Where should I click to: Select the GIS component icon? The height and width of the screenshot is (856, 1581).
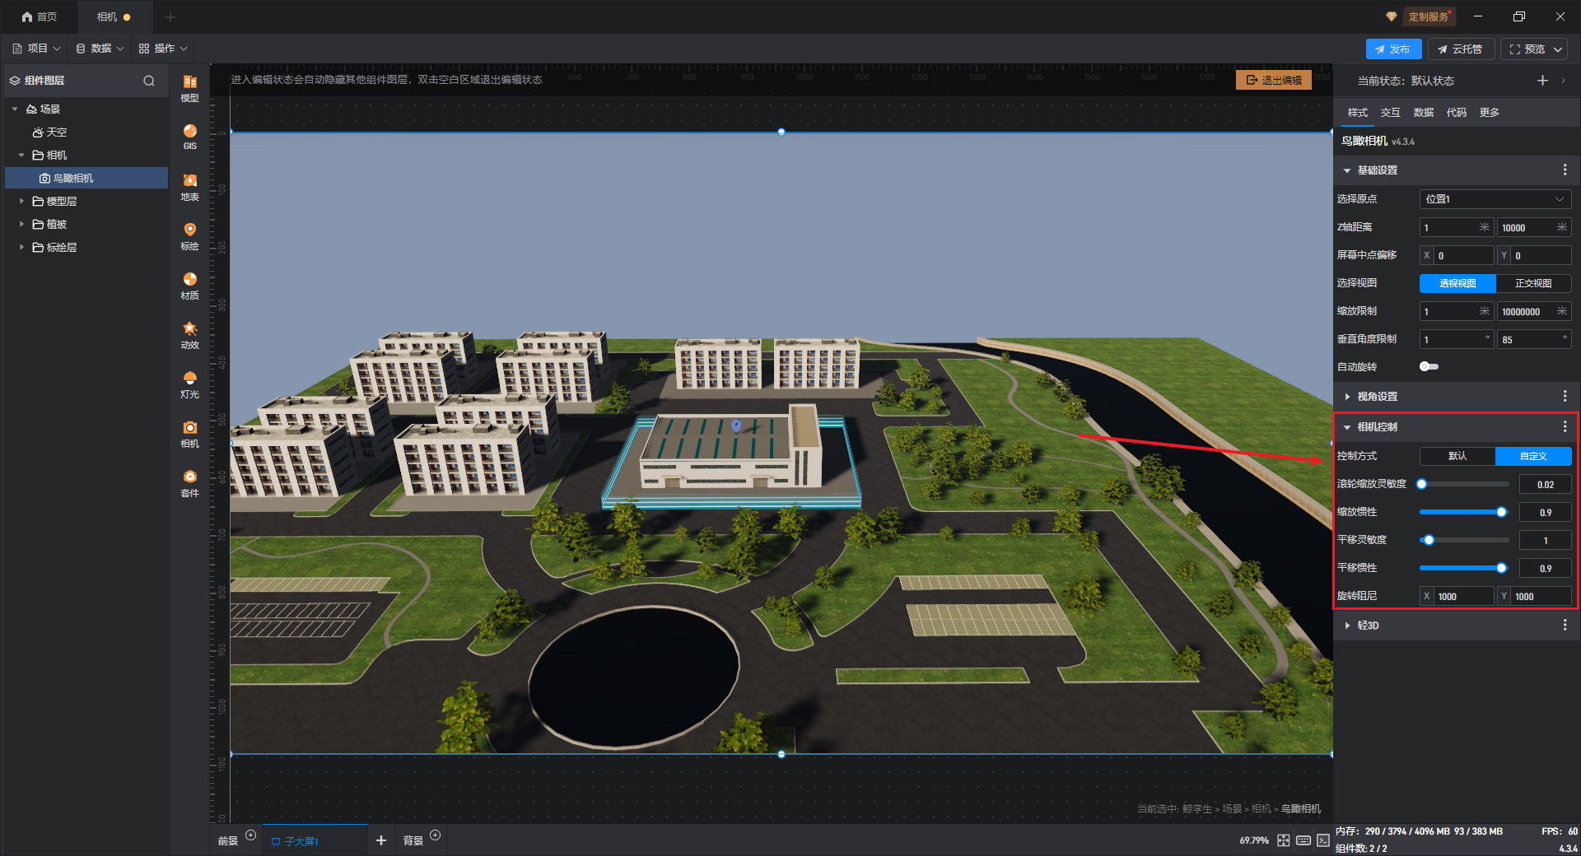click(189, 136)
